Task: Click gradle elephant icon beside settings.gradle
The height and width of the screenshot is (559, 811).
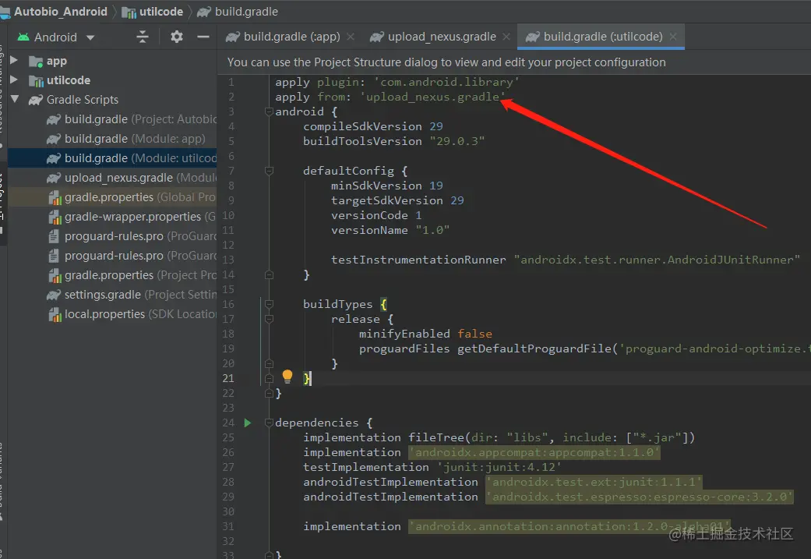Action: coord(54,295)
